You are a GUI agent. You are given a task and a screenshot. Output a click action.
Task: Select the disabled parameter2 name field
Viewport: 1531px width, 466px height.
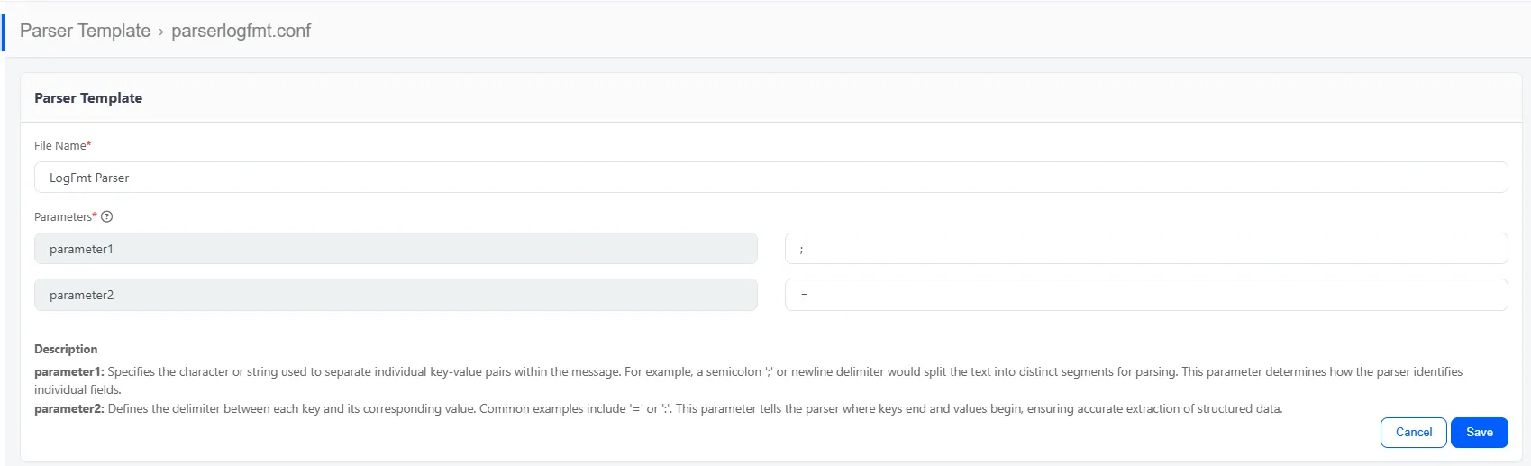396,295
